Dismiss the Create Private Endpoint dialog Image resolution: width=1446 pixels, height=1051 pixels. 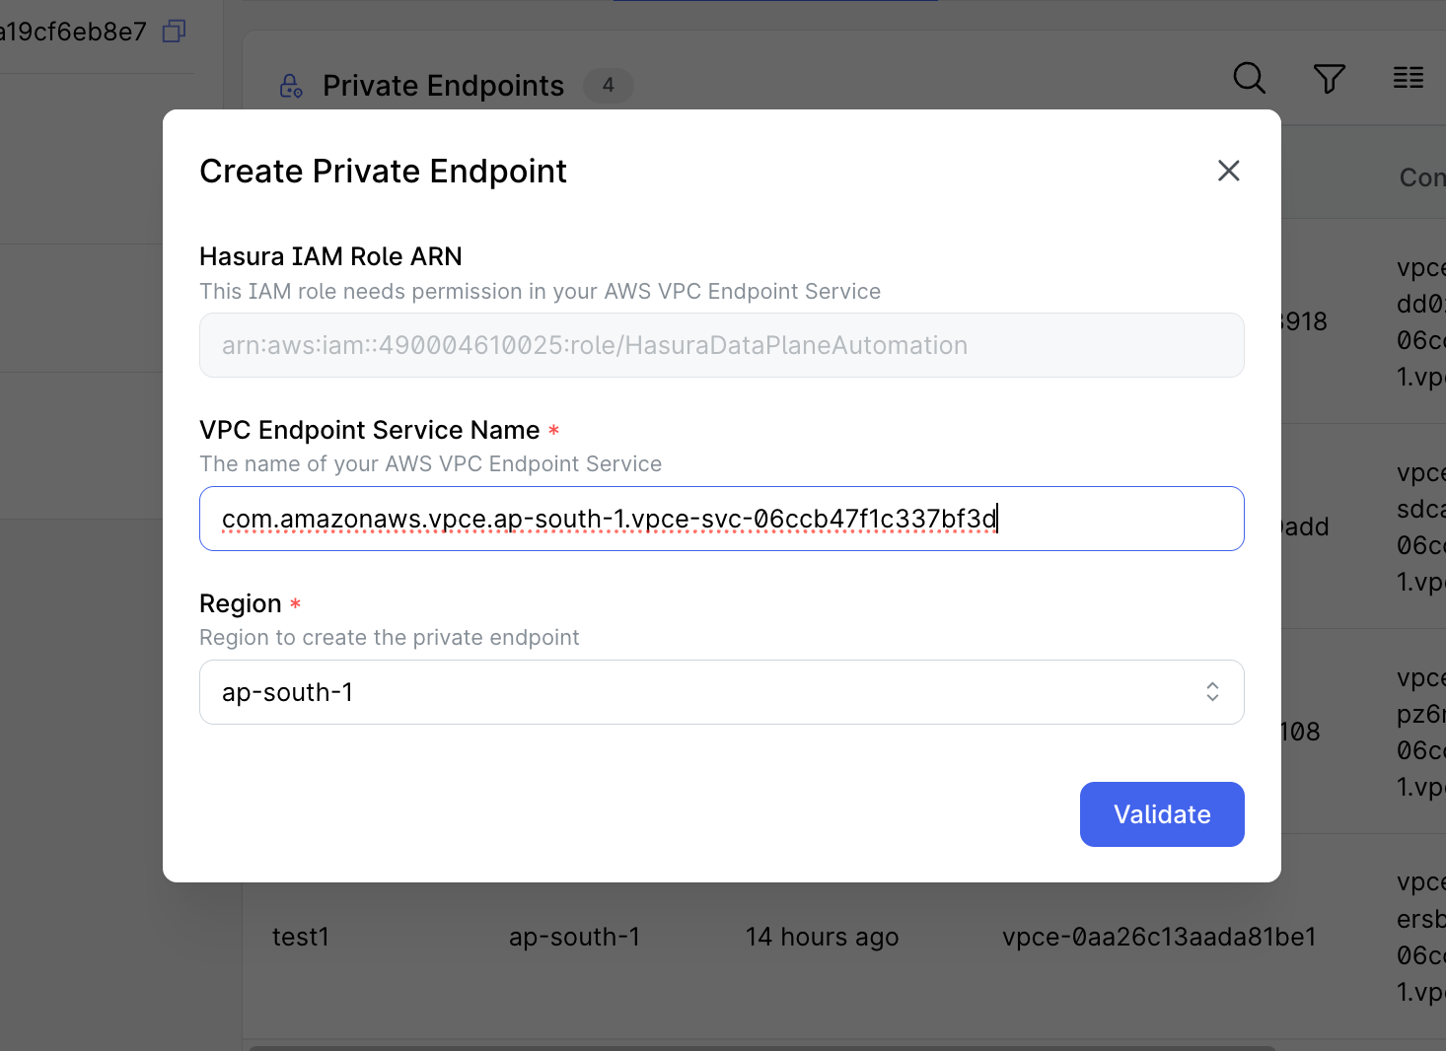coord(1228,171)
